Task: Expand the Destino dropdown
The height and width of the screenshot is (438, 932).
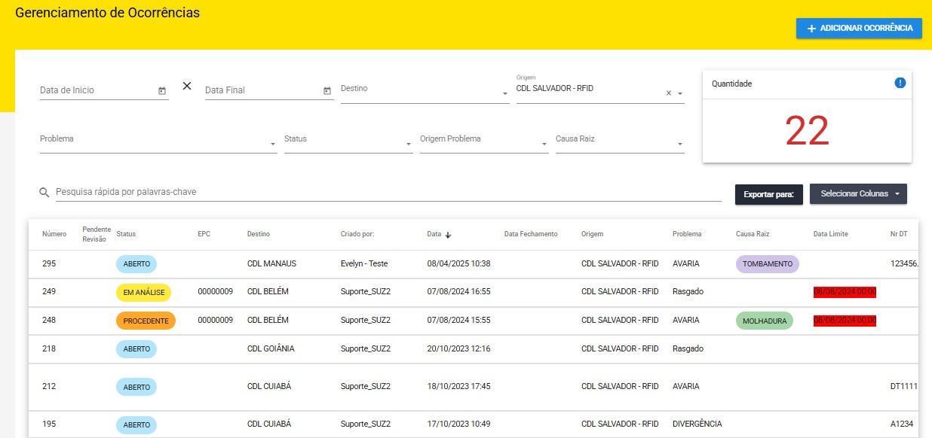Action: (504, 94)
